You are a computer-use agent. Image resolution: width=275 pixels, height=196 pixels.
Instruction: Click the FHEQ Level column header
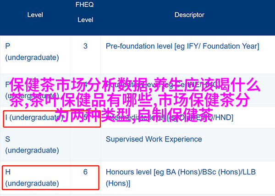coord(85,12)
